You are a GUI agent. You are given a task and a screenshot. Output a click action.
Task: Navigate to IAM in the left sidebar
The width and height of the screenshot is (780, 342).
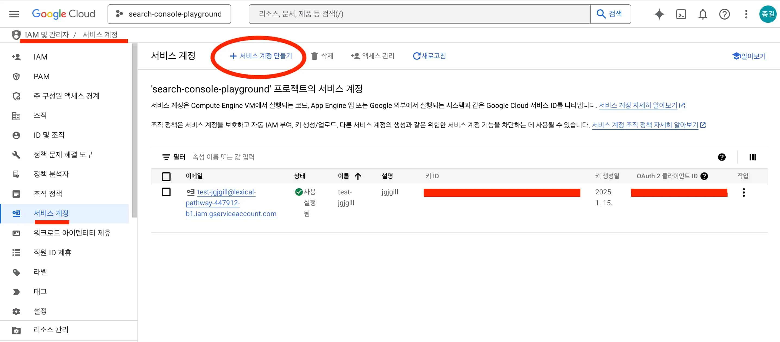pyautogui.click(x=40, y=57)
